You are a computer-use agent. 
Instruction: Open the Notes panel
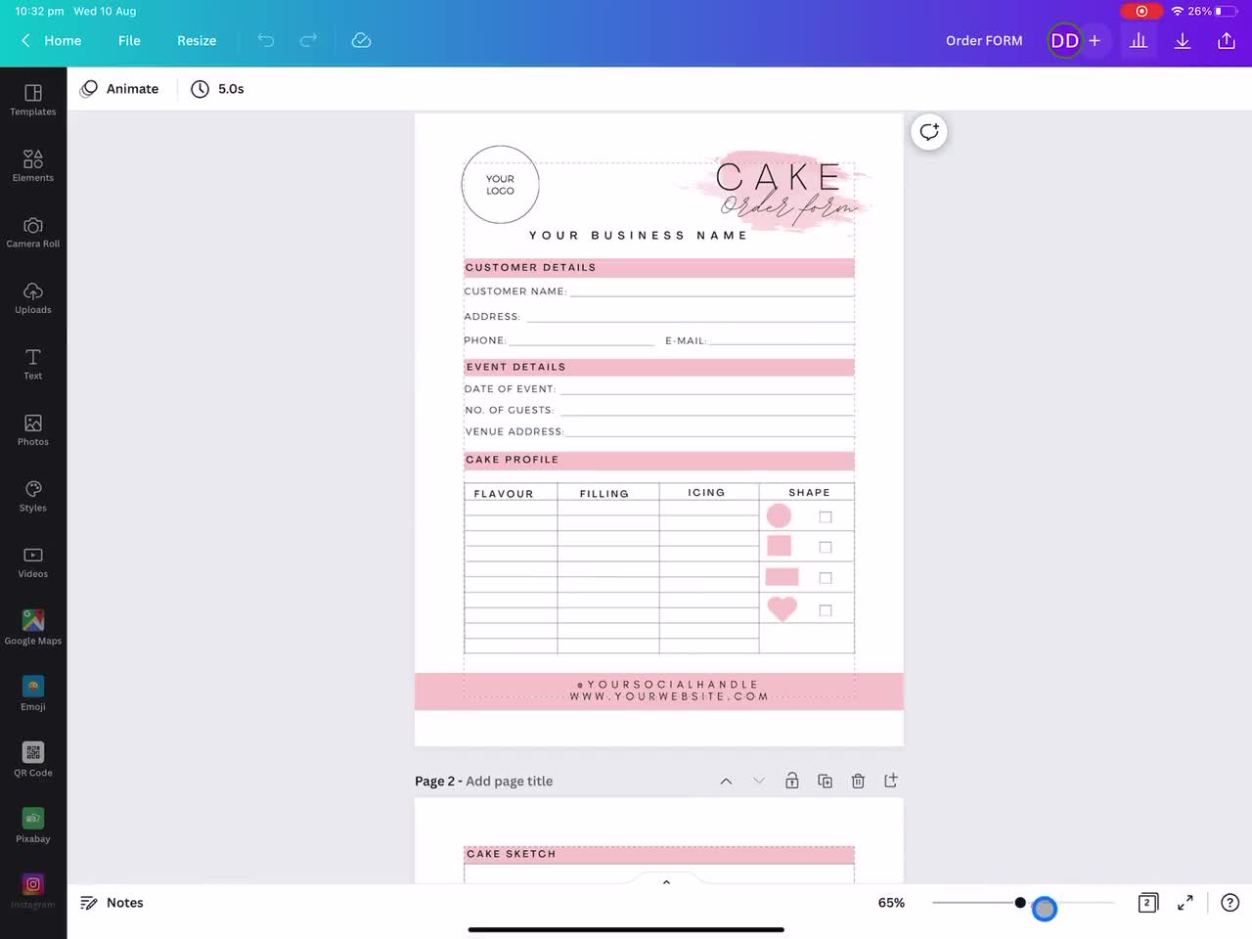click(112, 903)
